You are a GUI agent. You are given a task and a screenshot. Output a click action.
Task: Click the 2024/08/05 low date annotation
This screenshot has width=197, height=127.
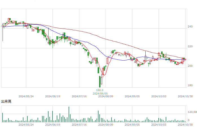point(100,94)
